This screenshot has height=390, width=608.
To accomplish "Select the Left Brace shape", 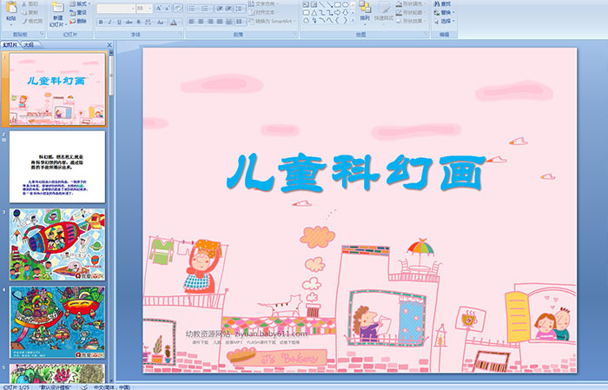I will [x=337, y=20].
